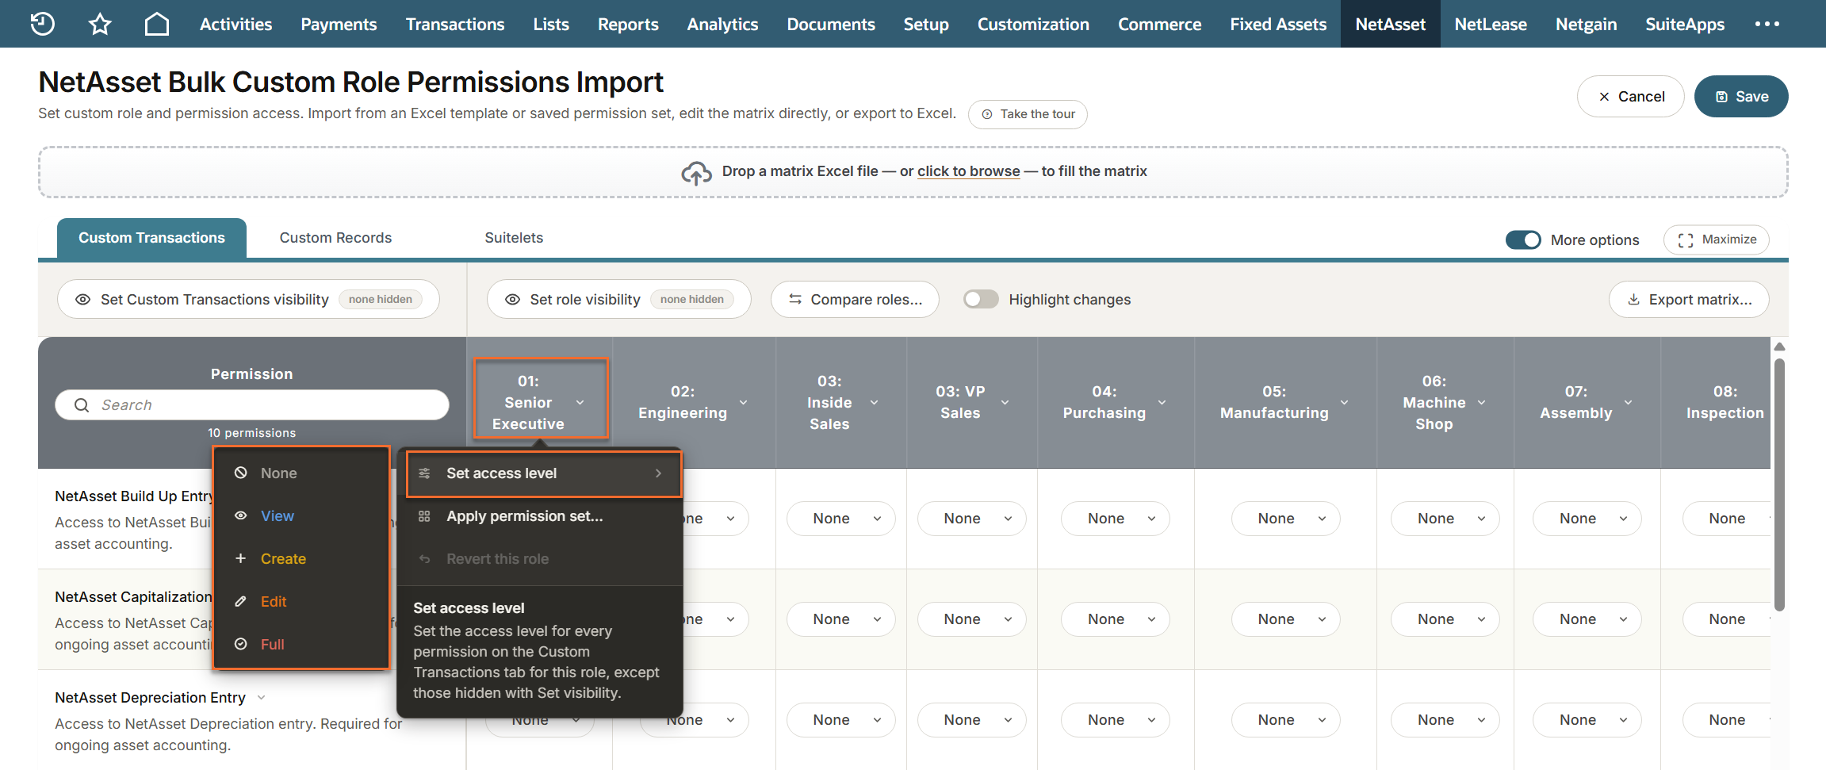
Task: Open the Setup menu
Action: [x=926, y=24]
